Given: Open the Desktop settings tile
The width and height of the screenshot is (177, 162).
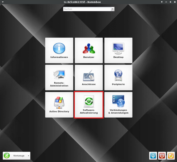Looking at the screenshot, I should coord(118,50).
